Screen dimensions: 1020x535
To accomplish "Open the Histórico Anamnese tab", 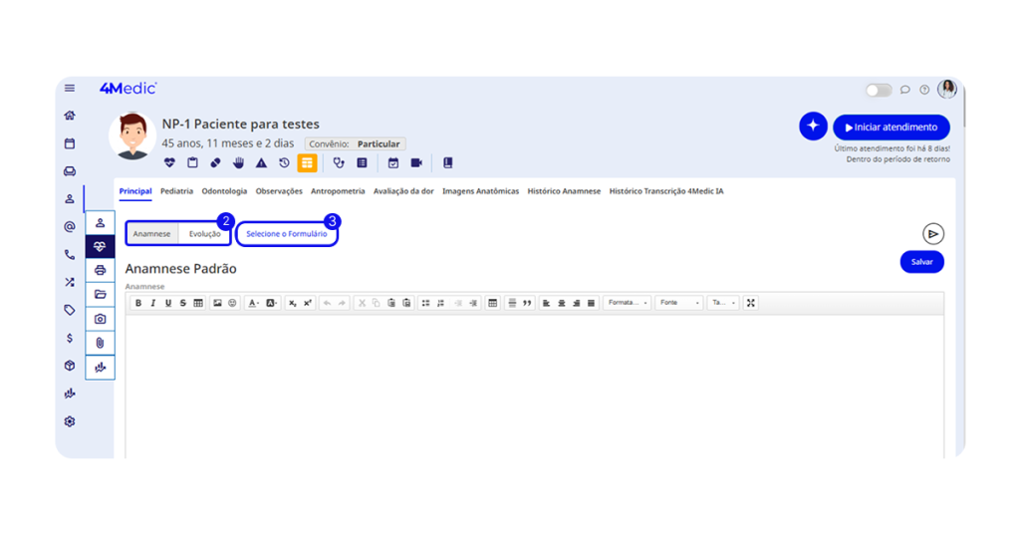I will click(x=564, y=191).
